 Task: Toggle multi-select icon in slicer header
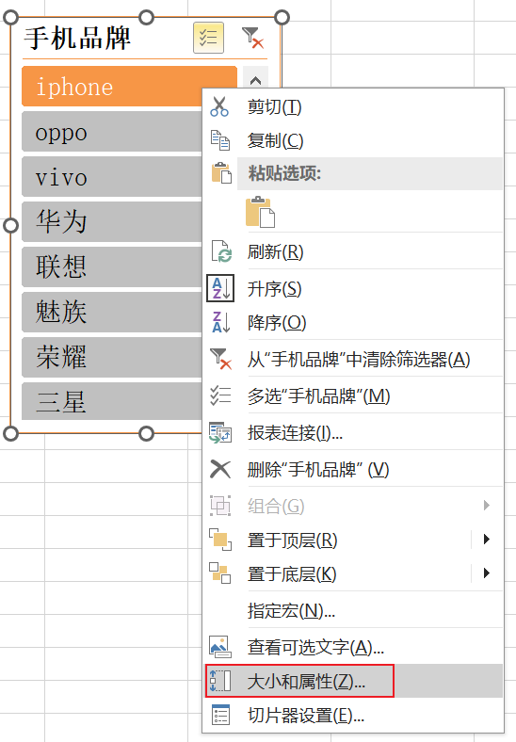click(208, 38)
